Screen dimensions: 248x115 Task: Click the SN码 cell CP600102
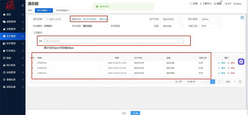click(x=42, y=68)
